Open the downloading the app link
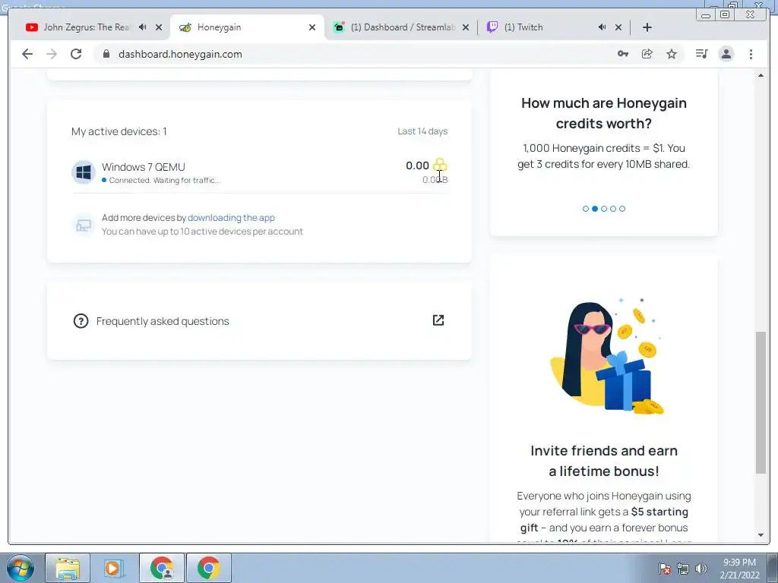Image resolution: width=778 pixels, height=583 pixels. (x=231, y=218)
